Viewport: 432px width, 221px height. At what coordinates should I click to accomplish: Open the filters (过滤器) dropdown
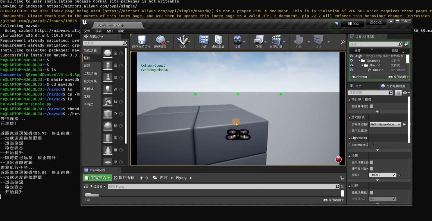coord(98,186)
